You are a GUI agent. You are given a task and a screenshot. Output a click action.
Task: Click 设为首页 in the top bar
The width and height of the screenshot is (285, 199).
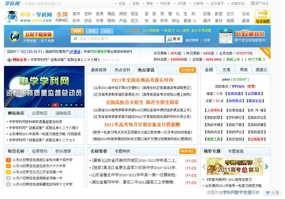point(217,3)
